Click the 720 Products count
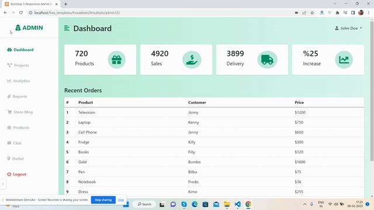This screenshot has height=210, width=374. 81,54
